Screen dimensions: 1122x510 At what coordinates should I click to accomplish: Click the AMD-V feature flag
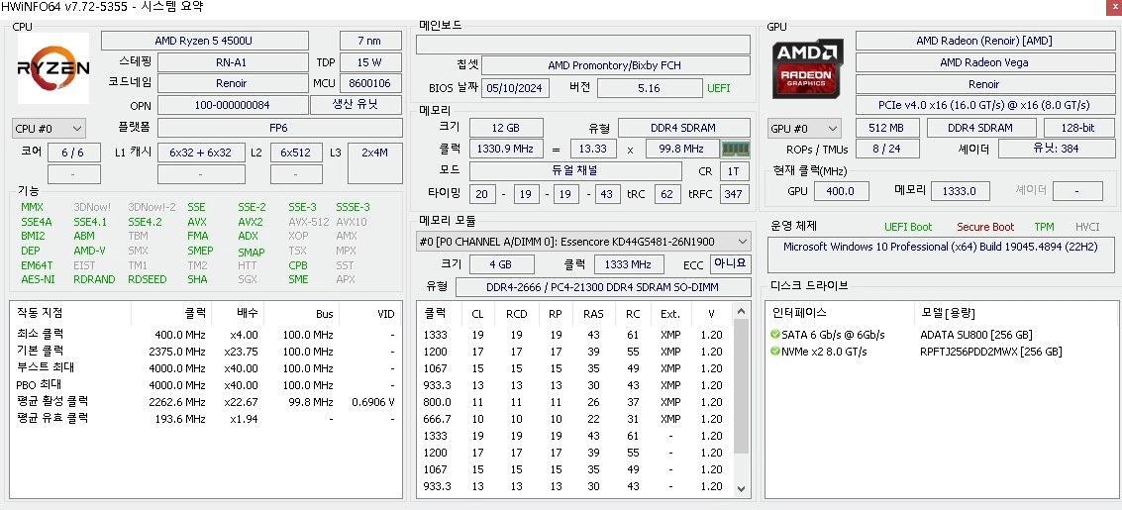(x=89, y=252)
